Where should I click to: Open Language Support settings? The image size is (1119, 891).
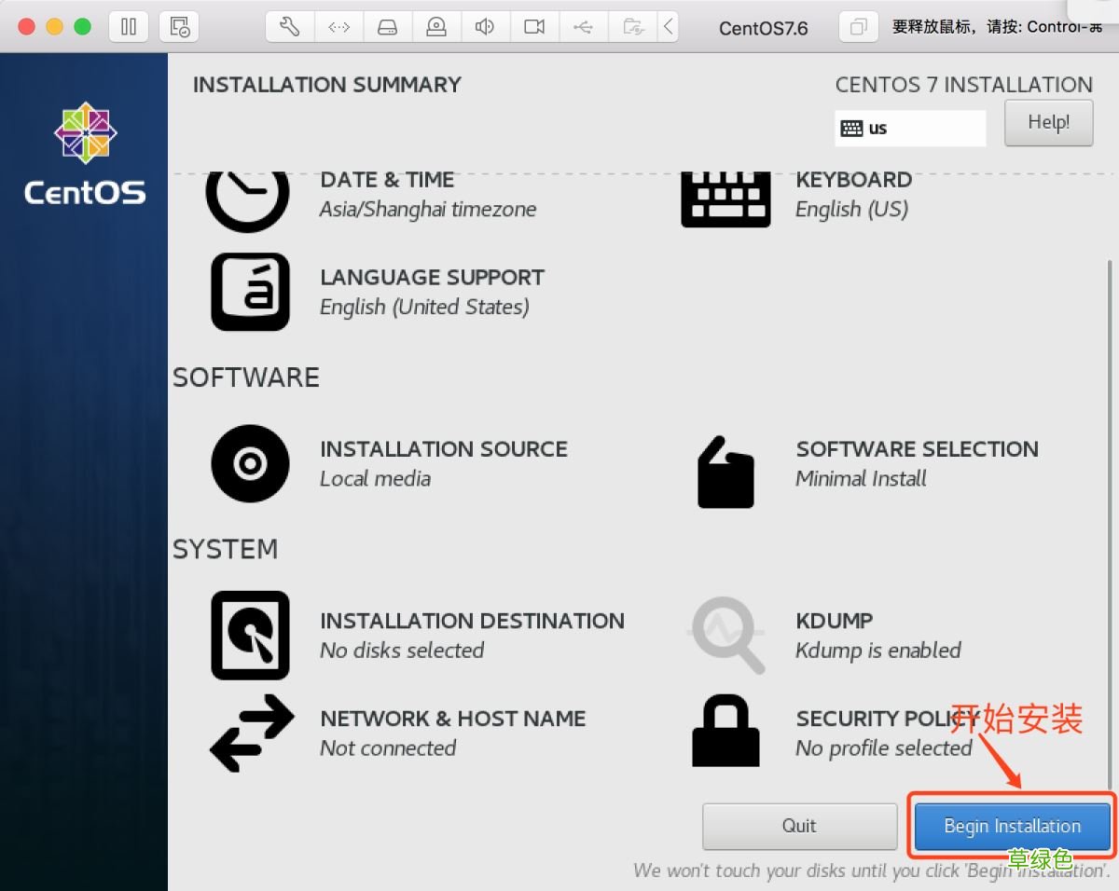(249, 292)
